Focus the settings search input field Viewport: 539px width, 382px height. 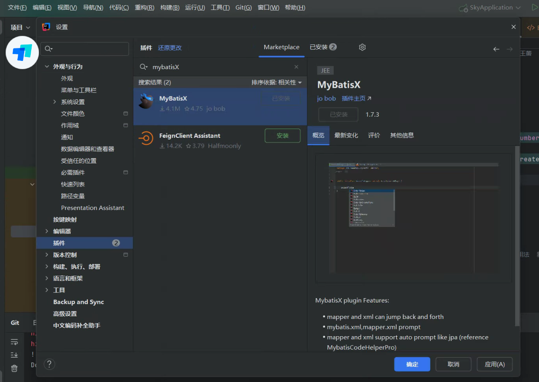pyautogui.click(x=85, y=49)
